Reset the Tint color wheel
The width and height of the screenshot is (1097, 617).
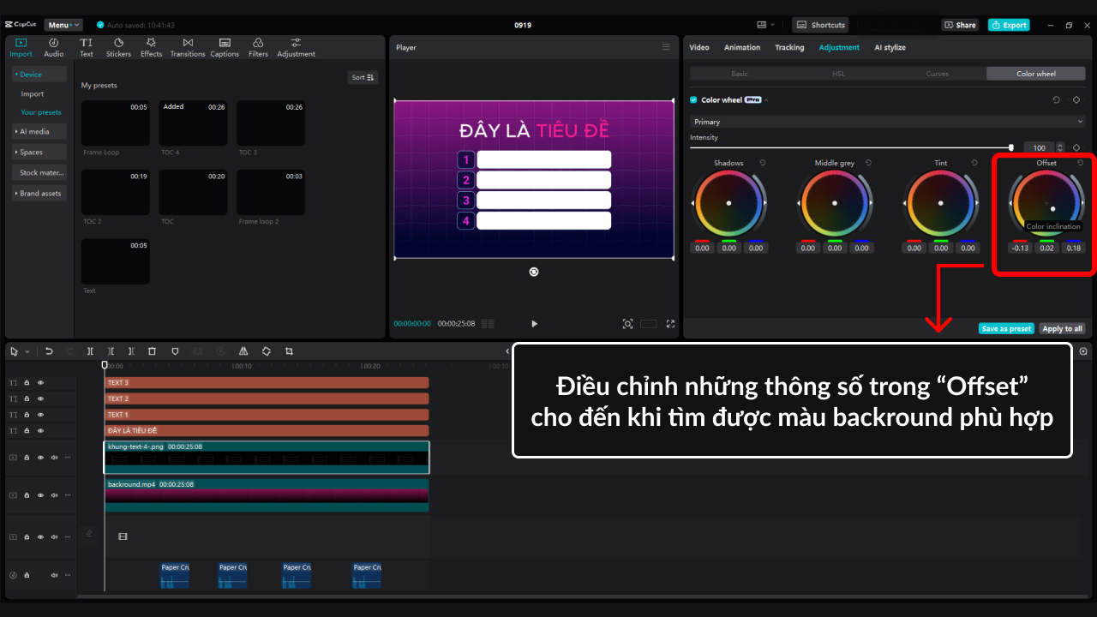pos(974,163)
